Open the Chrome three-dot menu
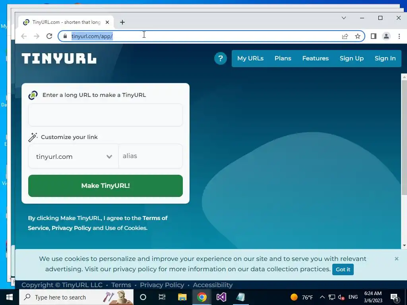This screenshot has width=407, height=305. click(x=399, y=36)
